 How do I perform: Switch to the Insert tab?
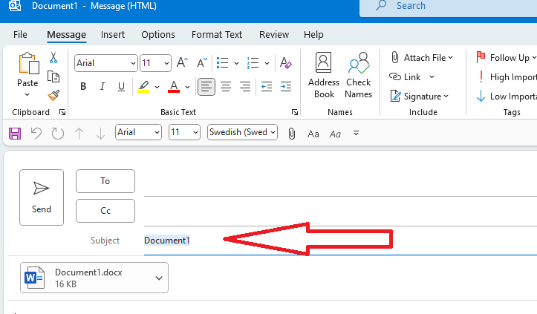point(113,35)
